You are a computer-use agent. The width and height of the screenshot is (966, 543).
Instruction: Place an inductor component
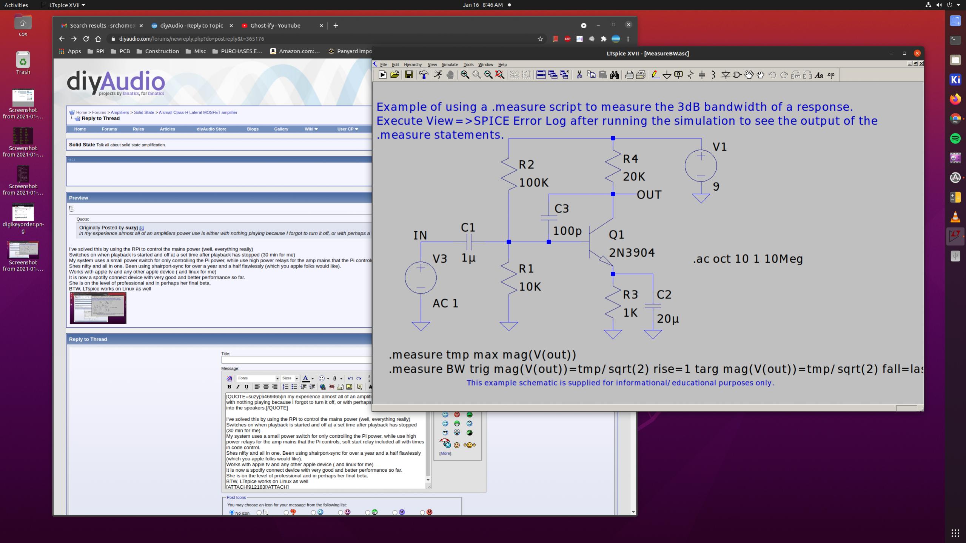[713, 75]
